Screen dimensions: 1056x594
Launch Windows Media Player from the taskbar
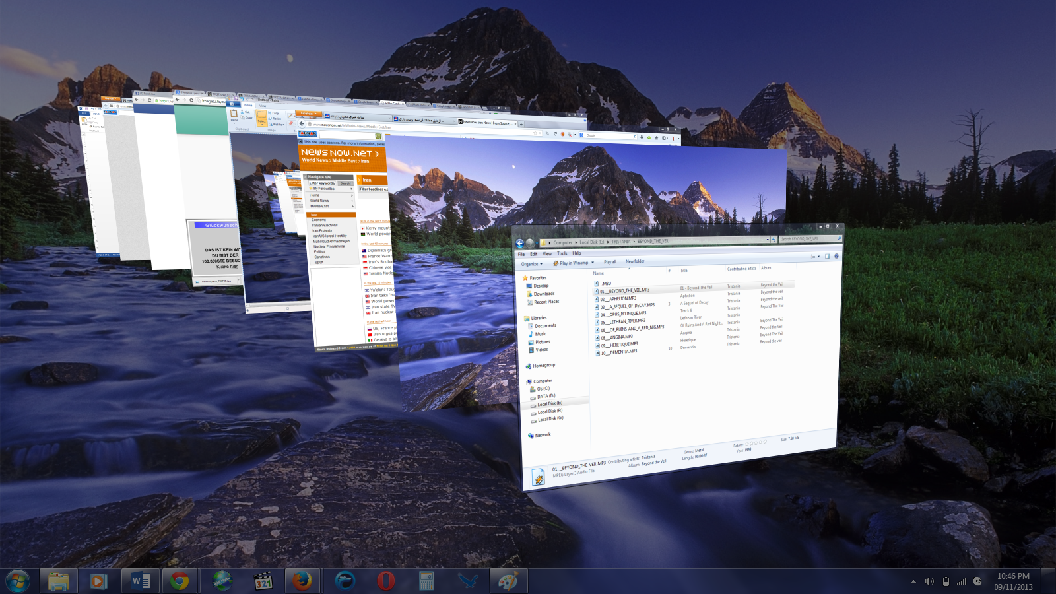click(x=99, y=581)
